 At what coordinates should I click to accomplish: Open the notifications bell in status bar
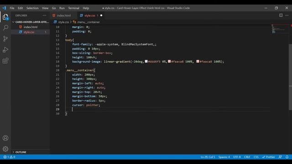point(287,157)
